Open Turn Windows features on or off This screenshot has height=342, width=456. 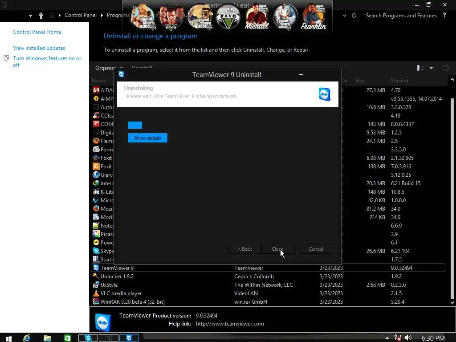[47, 61]
